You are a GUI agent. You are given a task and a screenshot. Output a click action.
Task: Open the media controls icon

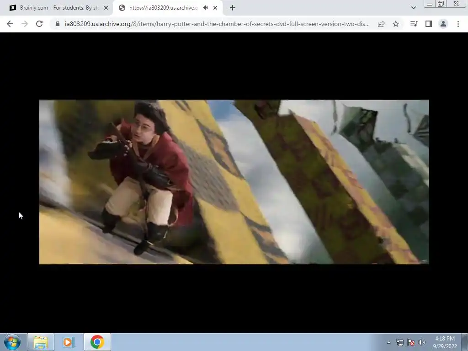tap(414, 24)
